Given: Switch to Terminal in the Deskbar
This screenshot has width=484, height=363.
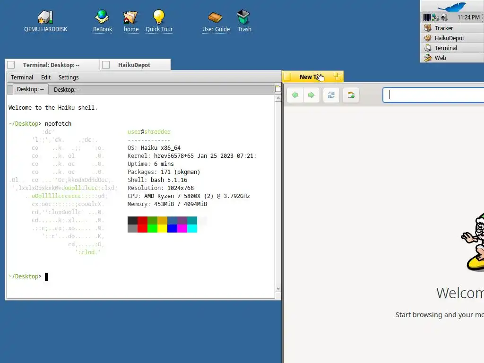Looking at the screenshot, I should 452,48.
